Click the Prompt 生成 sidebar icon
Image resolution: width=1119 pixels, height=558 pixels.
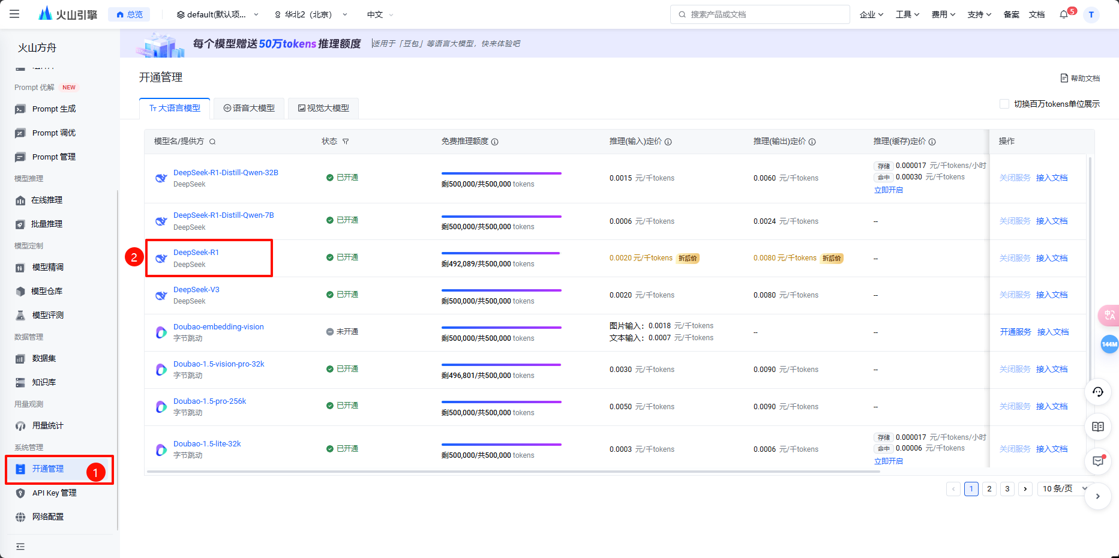pos(20,109)
